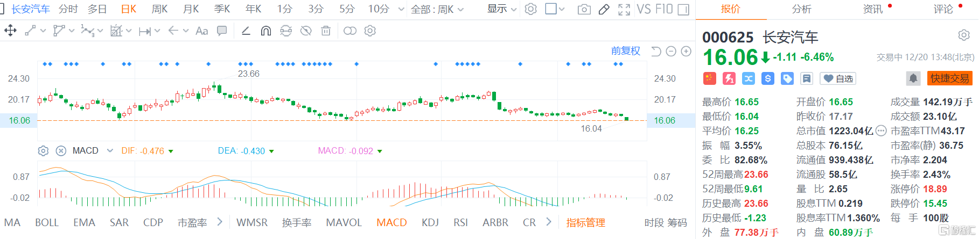Viewport: 979px width, 239px height.
Task: Click the trash icon to delete drawings
Action: (326, 31)
